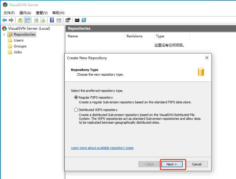Sort by the Type column header
Viewport: 236px width, 179px height.
pos(172,36)
